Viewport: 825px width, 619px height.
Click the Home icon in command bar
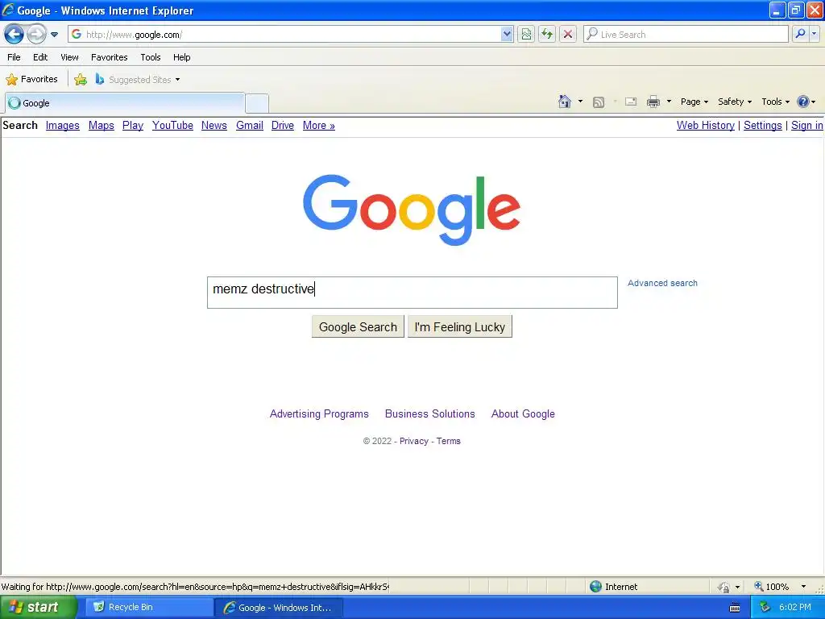[565, 102]
